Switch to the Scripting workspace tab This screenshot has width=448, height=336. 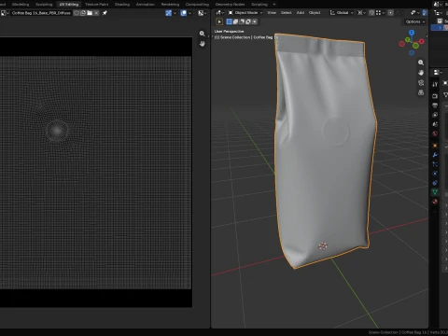click(x=259, y=5)
